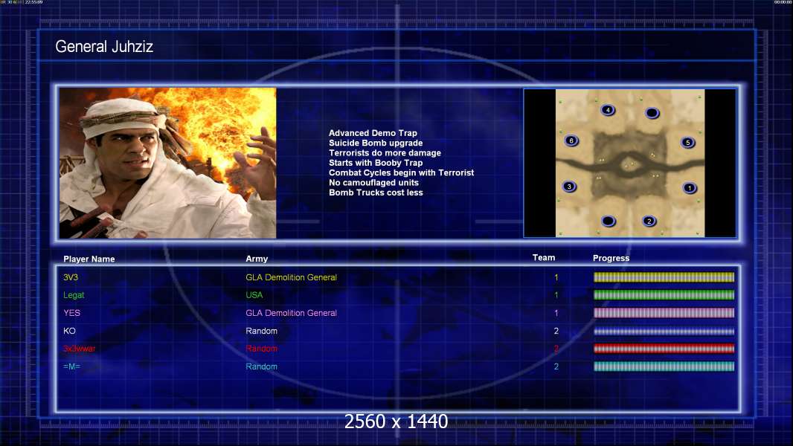Click the Progress column header
793x446 pixels.
tap(611, 258)
